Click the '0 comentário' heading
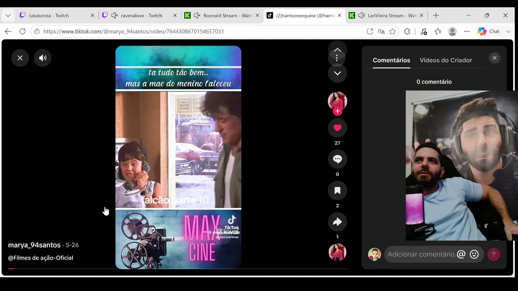 434,82
